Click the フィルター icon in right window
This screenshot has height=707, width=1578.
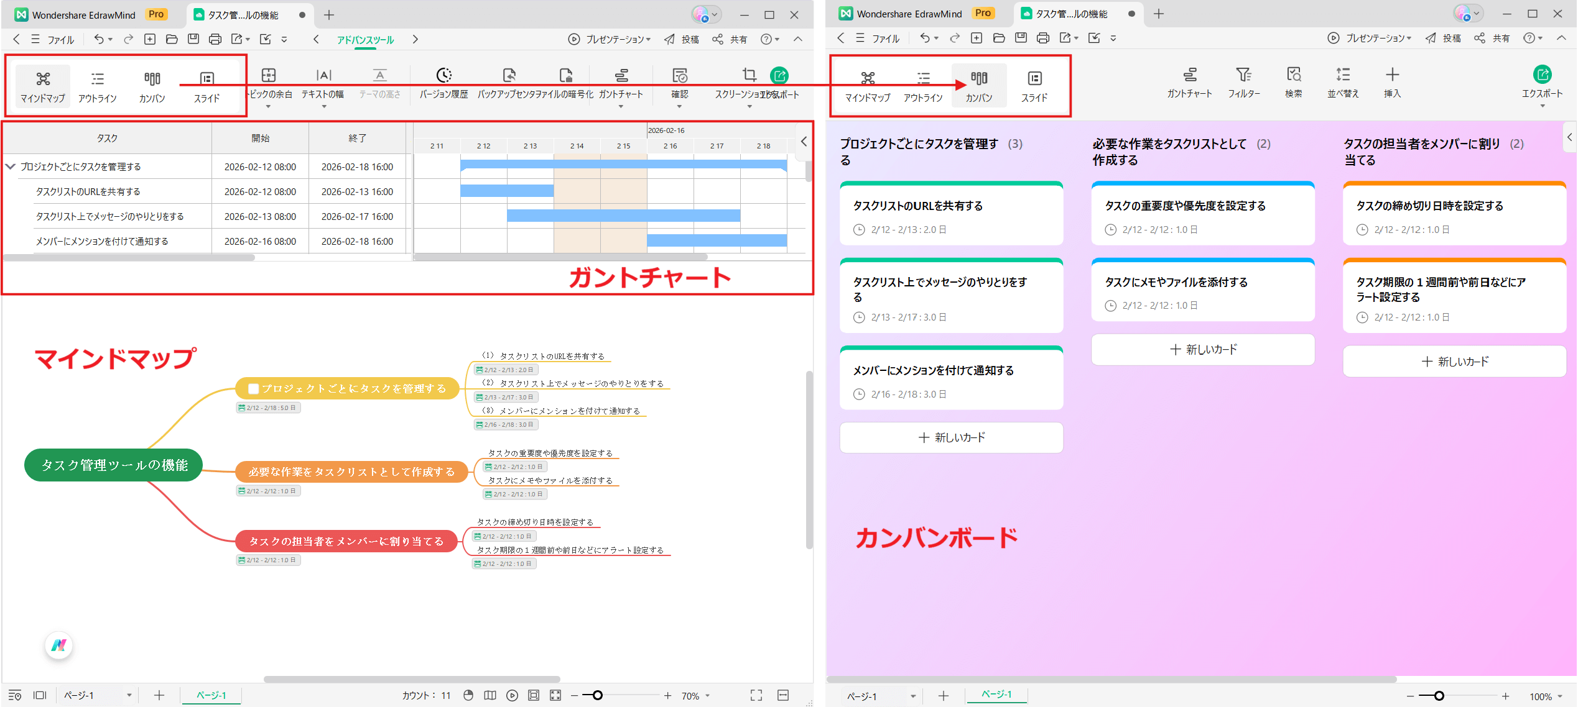click(x=1244, y=83)
